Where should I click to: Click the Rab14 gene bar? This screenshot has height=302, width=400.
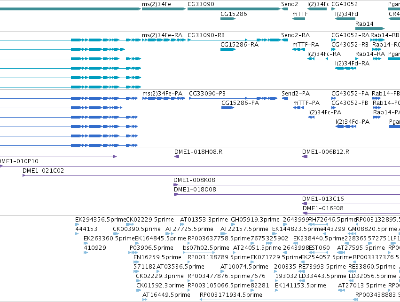point(370,28)
